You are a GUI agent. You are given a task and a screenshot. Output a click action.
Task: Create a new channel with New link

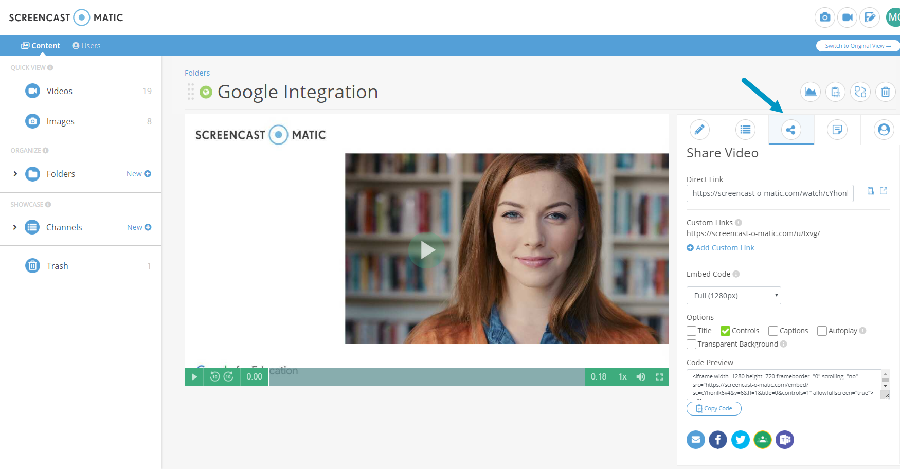(x=139, y=227)
